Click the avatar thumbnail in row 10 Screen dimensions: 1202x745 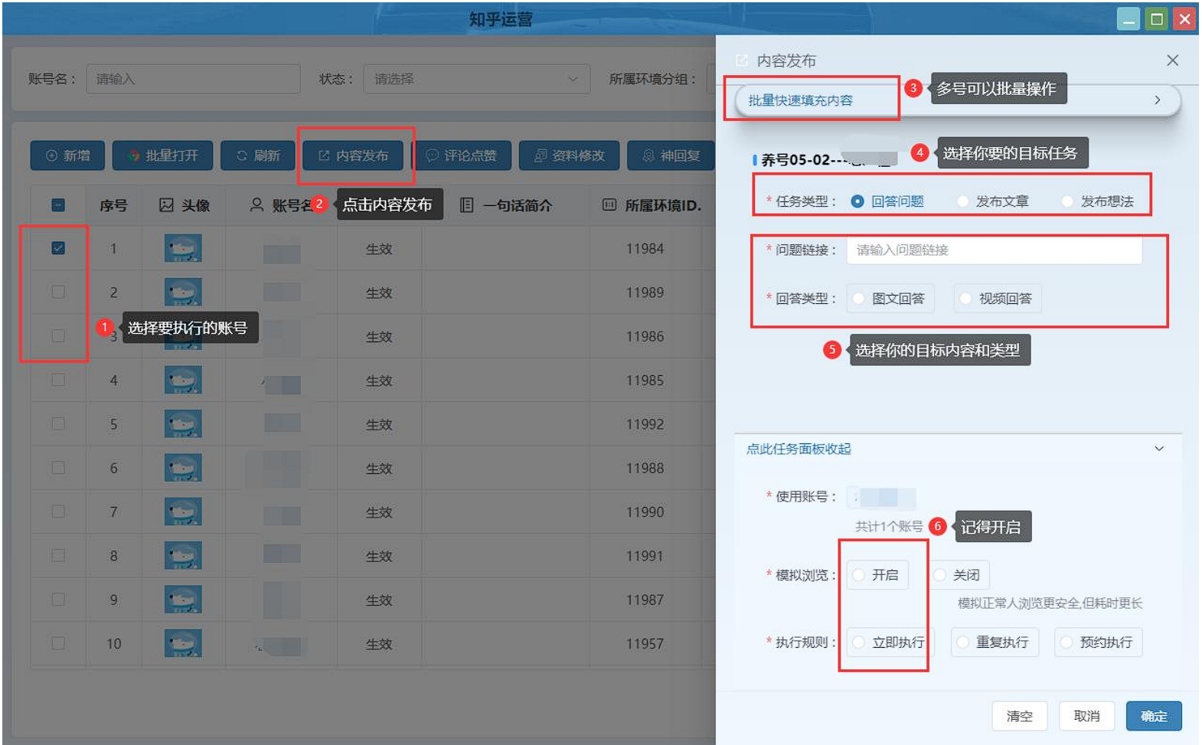click(x=183, y=644)
